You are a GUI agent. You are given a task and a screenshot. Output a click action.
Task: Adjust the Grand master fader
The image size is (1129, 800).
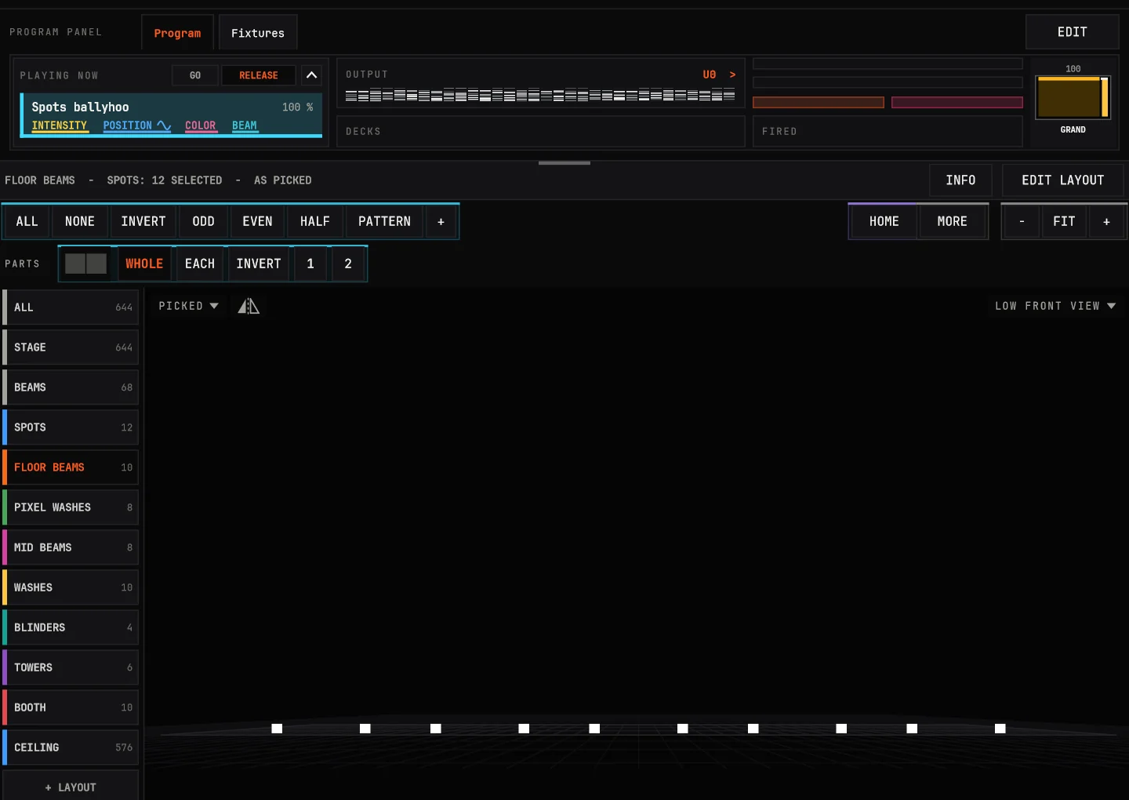(x=1073, y=97)
